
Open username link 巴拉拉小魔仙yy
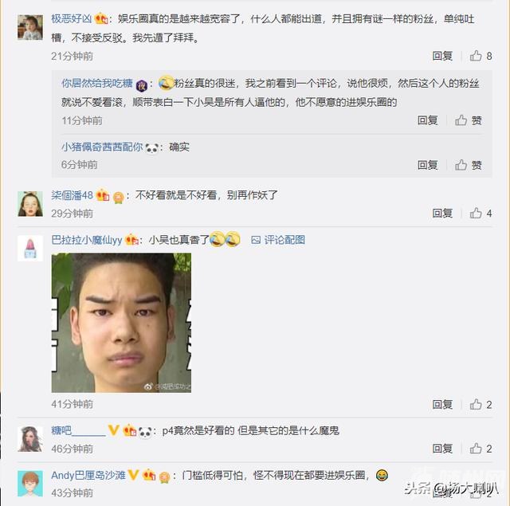tap(87, 240)
